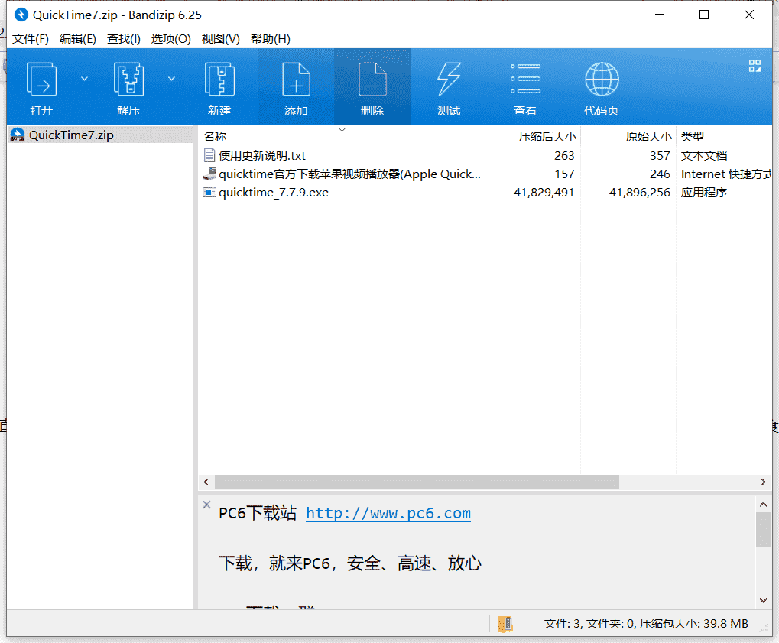Click the grid layout icon in toolbar corner
Image resolution: width=779 pixels, height=643 pixels.
[x=755, y=66]
